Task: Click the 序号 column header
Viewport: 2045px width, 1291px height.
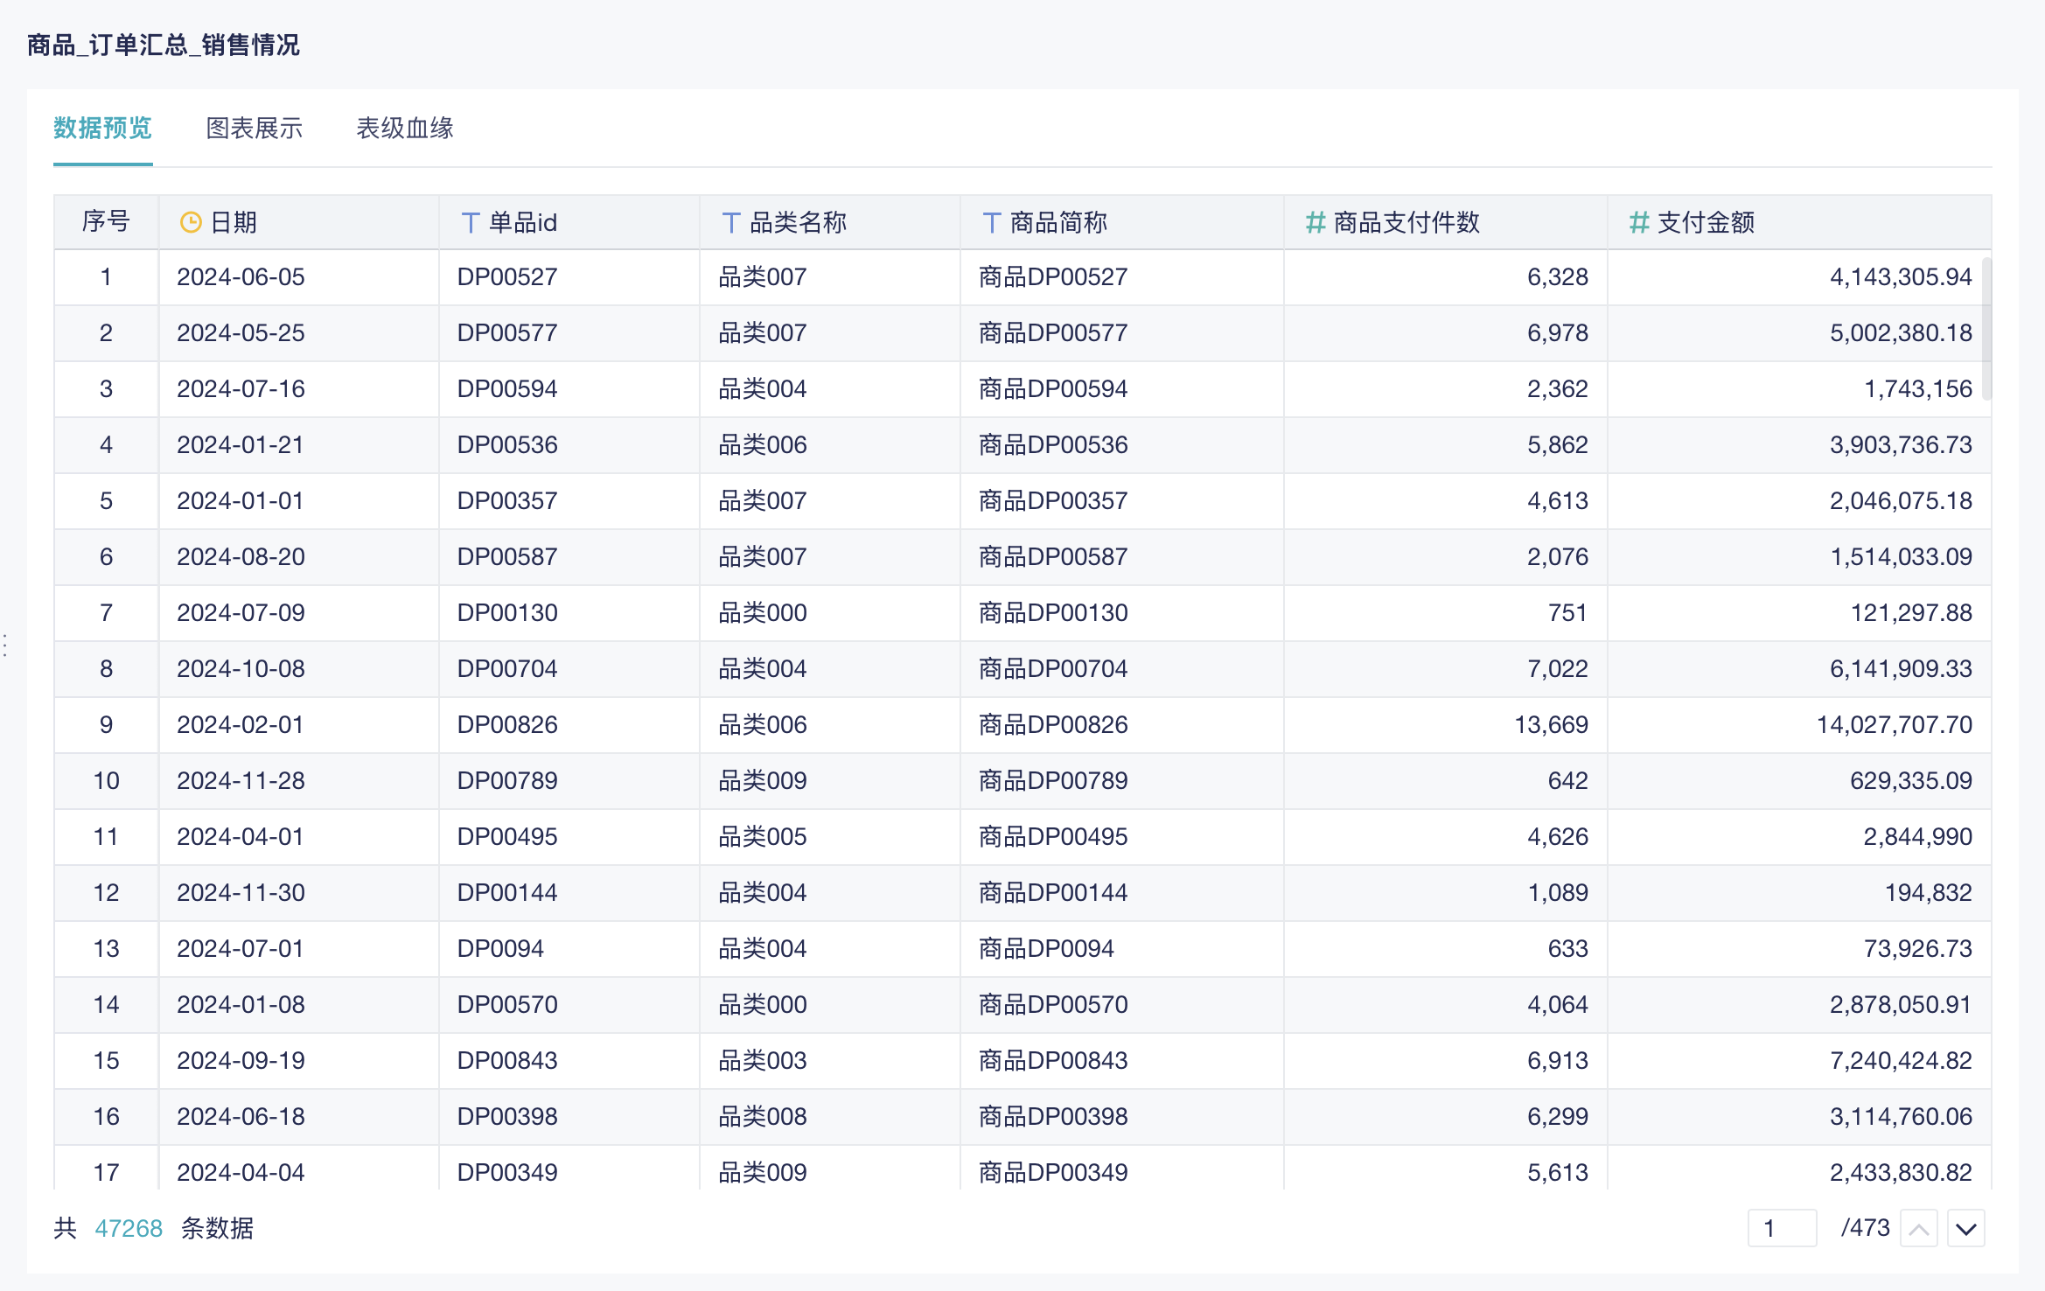Action: tap(106, 222)
